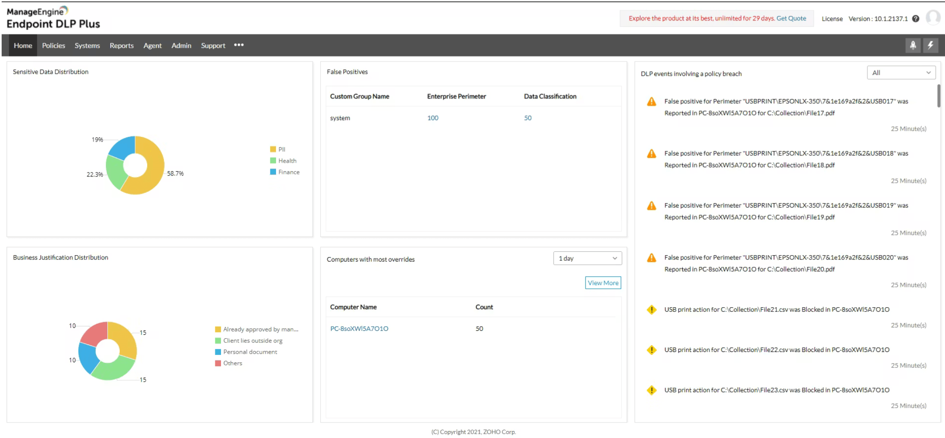Image resolution: width=945 pixels, height=438 pixels.
Task: Click the '(C) Copyright 2021, ZOHO Corp.' footer
Action: (473, 432)
